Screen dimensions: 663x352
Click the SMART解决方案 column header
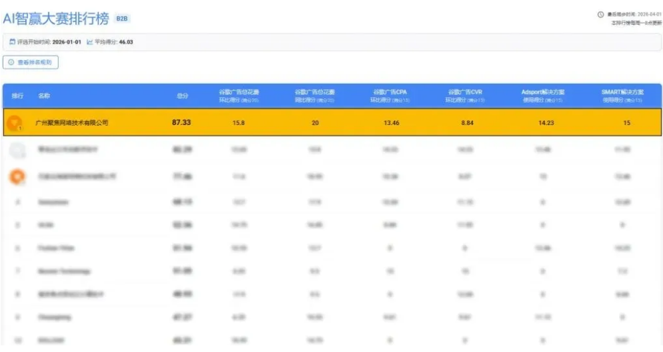click(622, 96)
